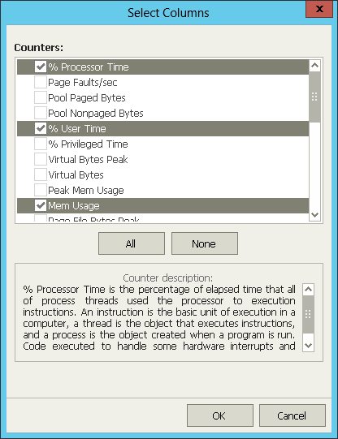Screen dimensions: 338x439
Task: Uncheck the Mem Usage checkbox
Action: pyautogui.click(x=41, y=205)
